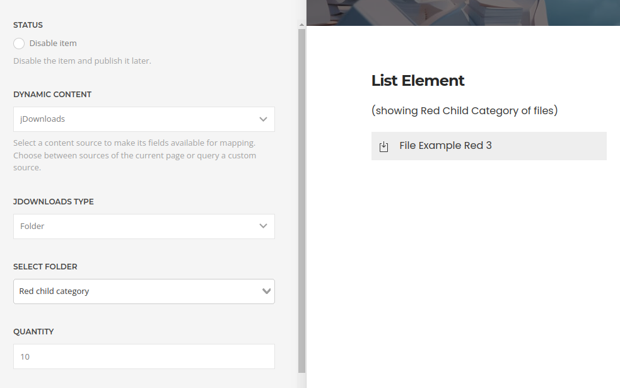Enable the Disable item checkbox
Image resolution: width=620 pixels, height=388 pixels.
click(x=19, y=44)
